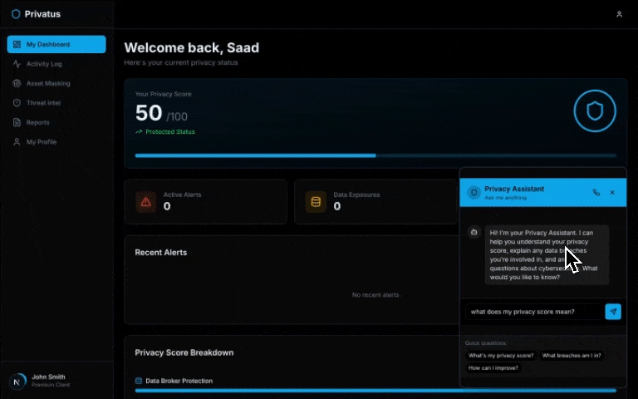Image resolution: width=638 pixels, height=399 pixels.
Task: Click the phone call icon in Privacy Assistant
Action: pos(596,192)
